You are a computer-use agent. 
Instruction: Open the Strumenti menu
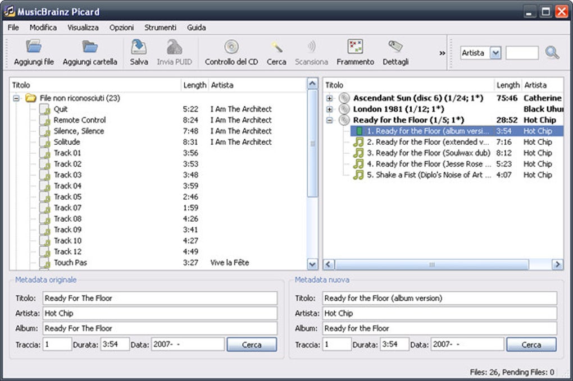(160, 27)
